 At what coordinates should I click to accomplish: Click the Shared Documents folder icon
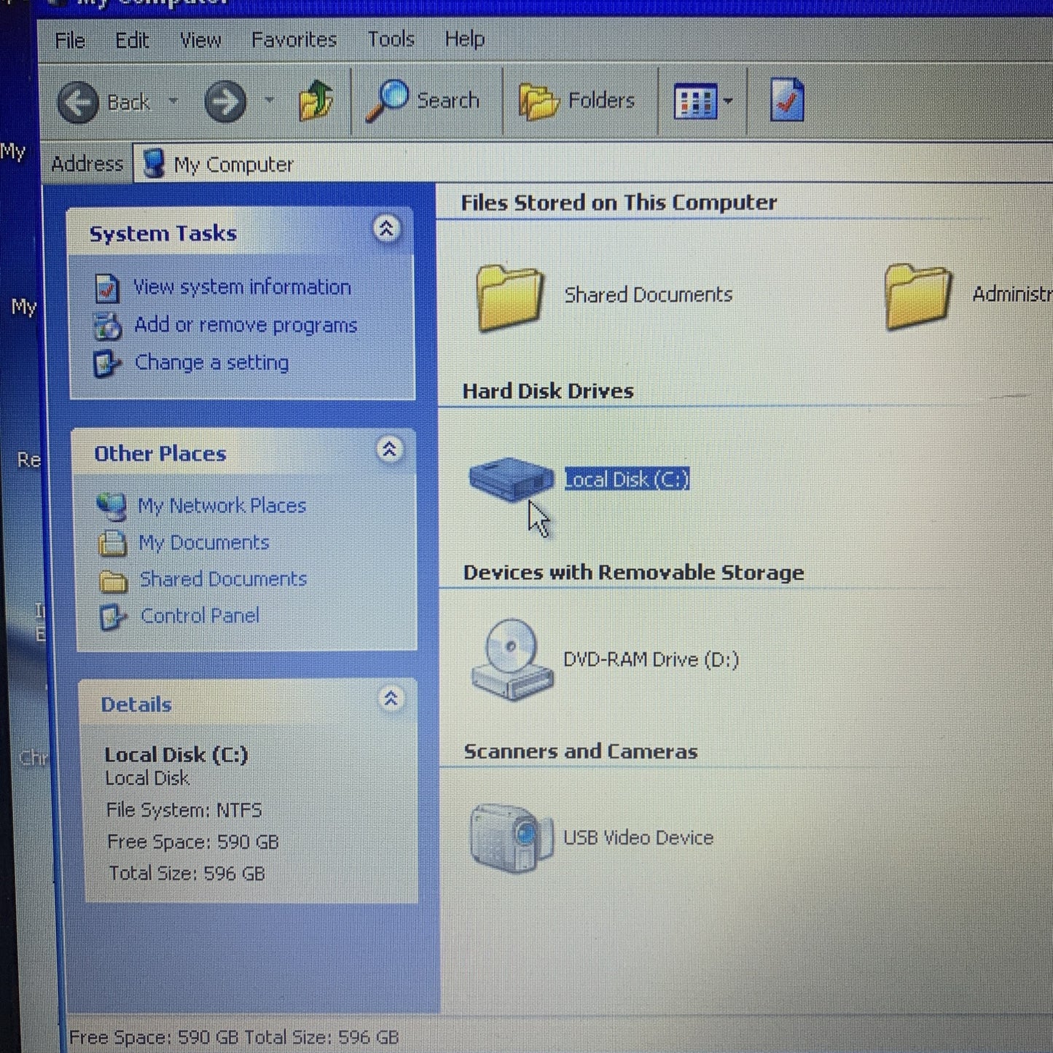click(x=509, y=297)
